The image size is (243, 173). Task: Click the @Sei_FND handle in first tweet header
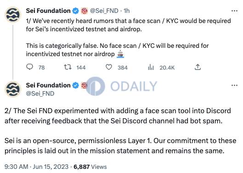[x=104, y=11]
